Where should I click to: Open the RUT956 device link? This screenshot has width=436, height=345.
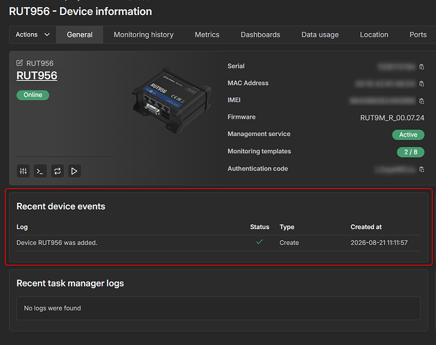(37, 75)
